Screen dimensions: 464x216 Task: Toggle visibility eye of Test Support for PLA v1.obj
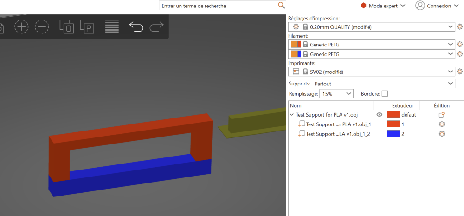coord(380,115)
